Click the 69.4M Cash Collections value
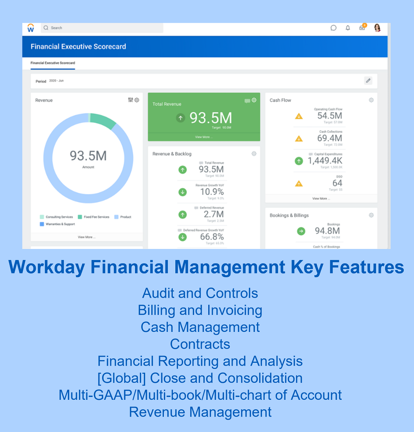The image size is (414, 432). click(x=330, y=138)
